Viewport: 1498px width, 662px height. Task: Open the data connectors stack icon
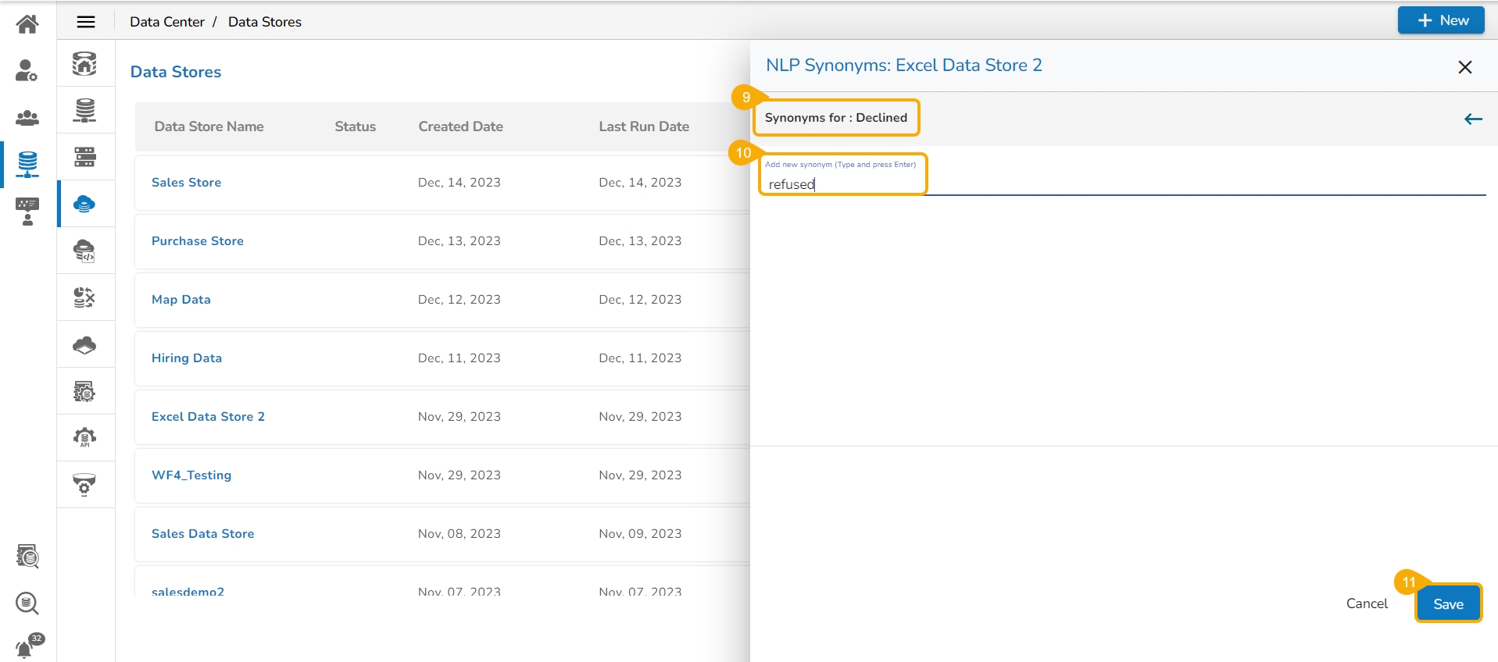[84, 110]
